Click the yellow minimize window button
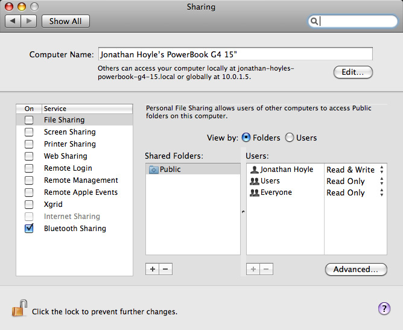 click(22, 7)
